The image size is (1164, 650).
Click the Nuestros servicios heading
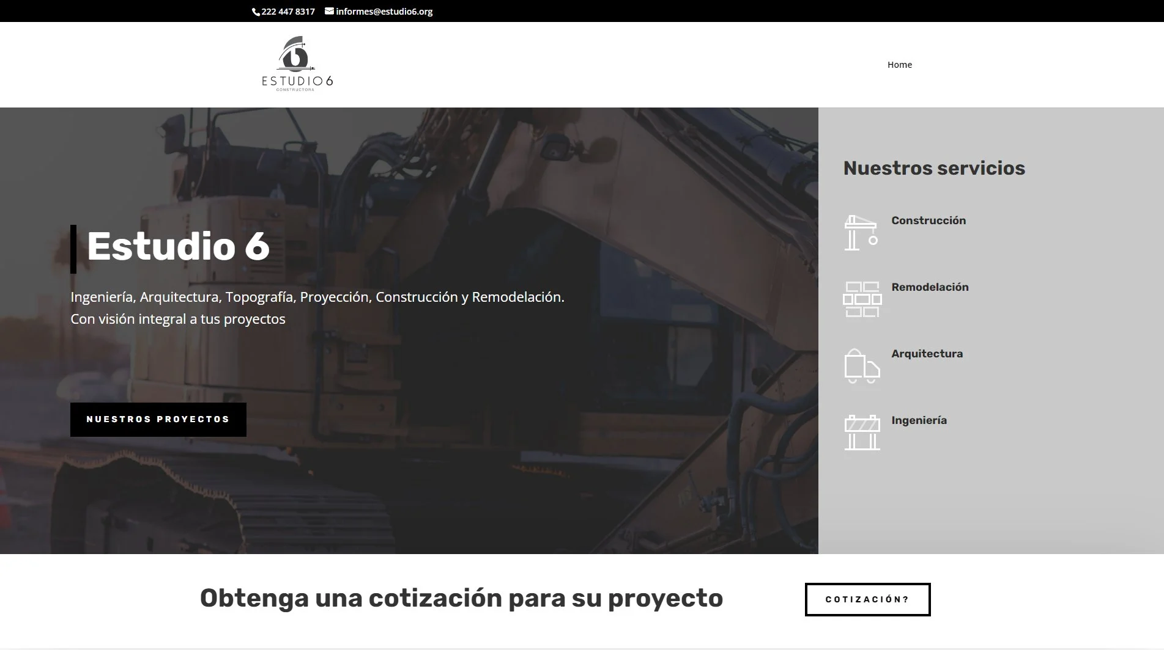coord(933,168)
